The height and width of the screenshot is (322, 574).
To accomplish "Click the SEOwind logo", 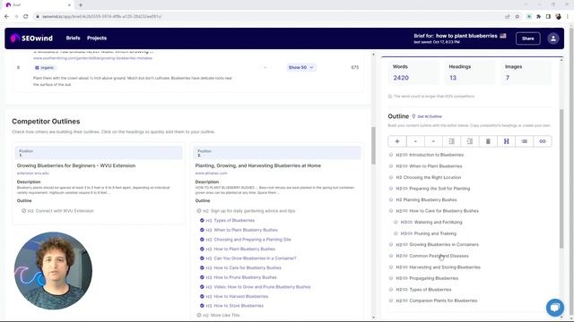I will click(31, 38).
